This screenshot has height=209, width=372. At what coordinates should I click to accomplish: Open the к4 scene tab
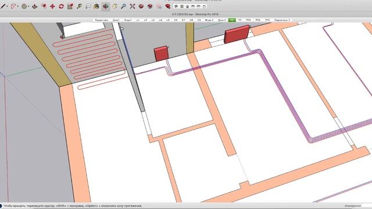point(160,20)
